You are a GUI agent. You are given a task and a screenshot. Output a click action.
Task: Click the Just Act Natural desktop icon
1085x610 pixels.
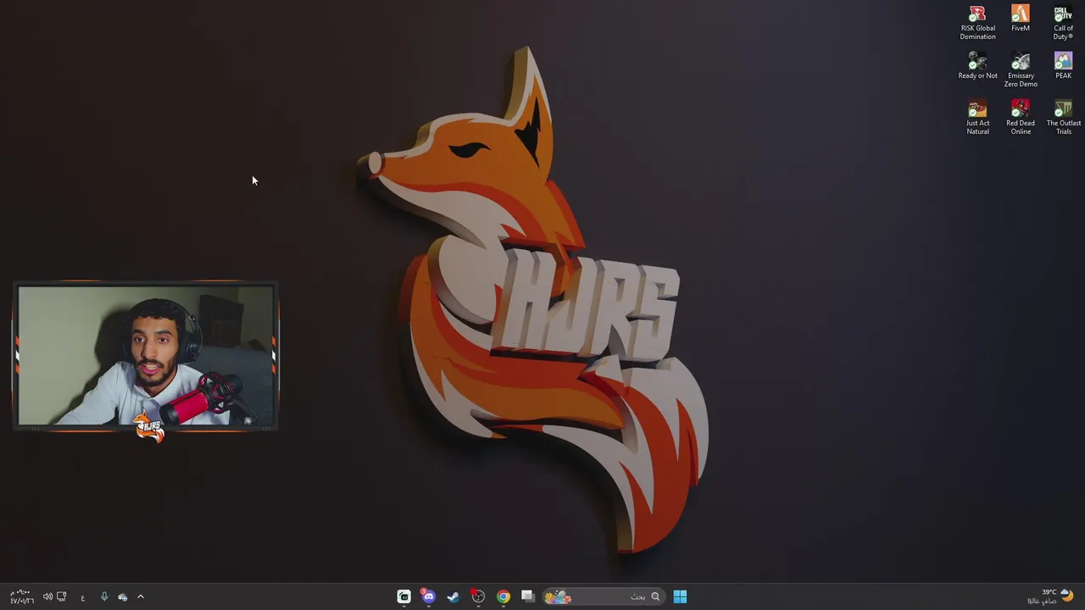click(977, 118)
